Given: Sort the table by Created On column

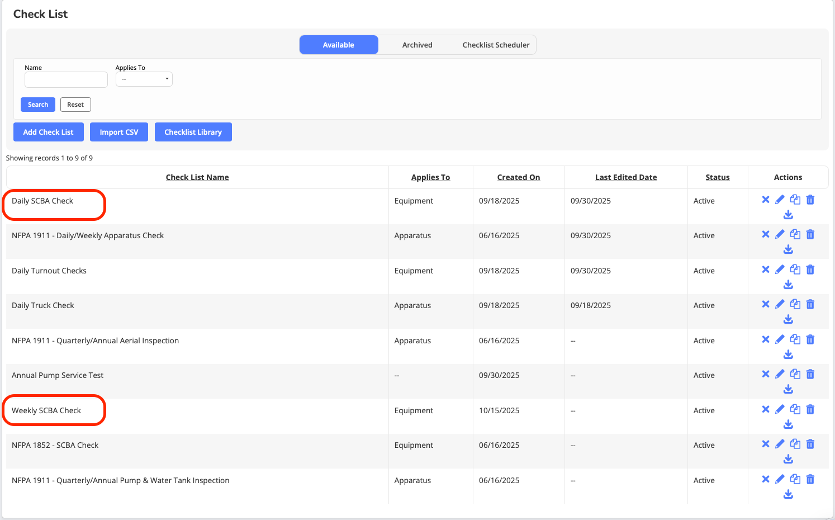Looking at the screenshot, I should pos(518,177).
